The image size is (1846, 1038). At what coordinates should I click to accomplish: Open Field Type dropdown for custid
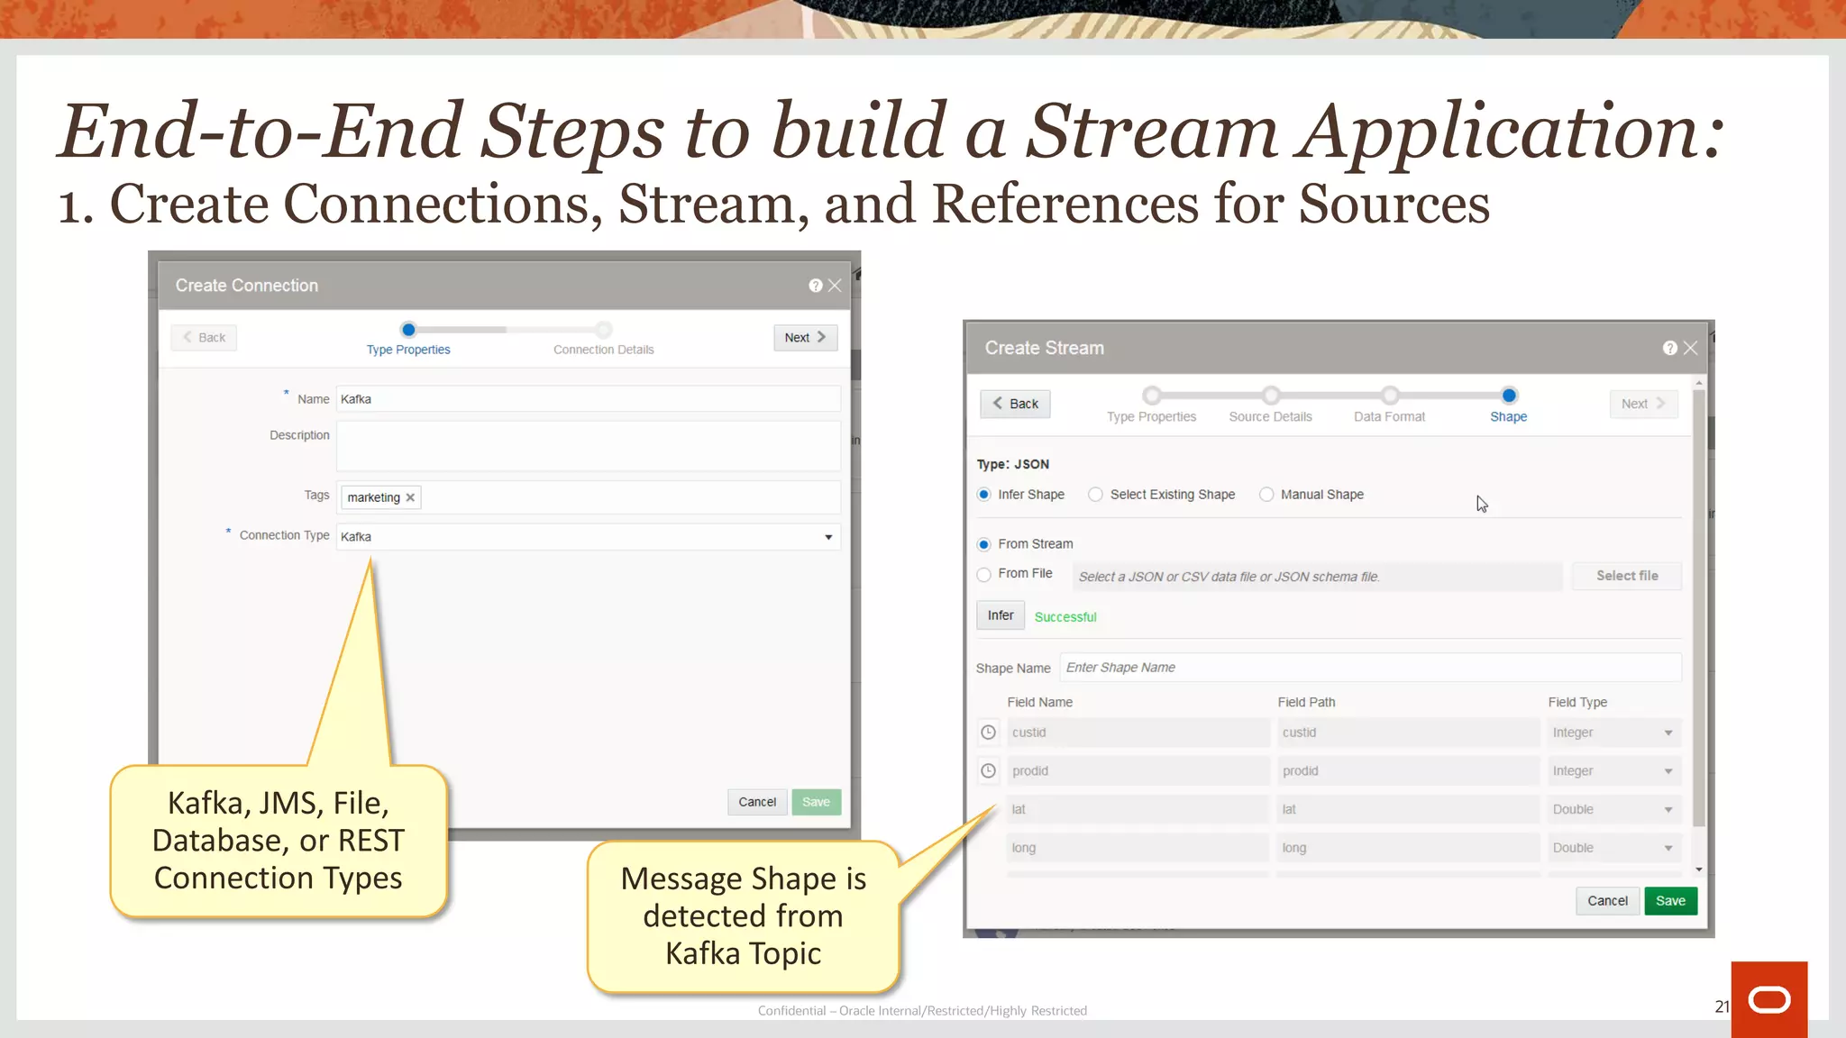click(1613, 733)
